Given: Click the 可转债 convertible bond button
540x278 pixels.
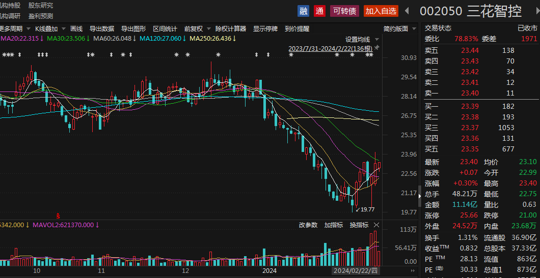Looking at the screenshot, I should [344, 11].
